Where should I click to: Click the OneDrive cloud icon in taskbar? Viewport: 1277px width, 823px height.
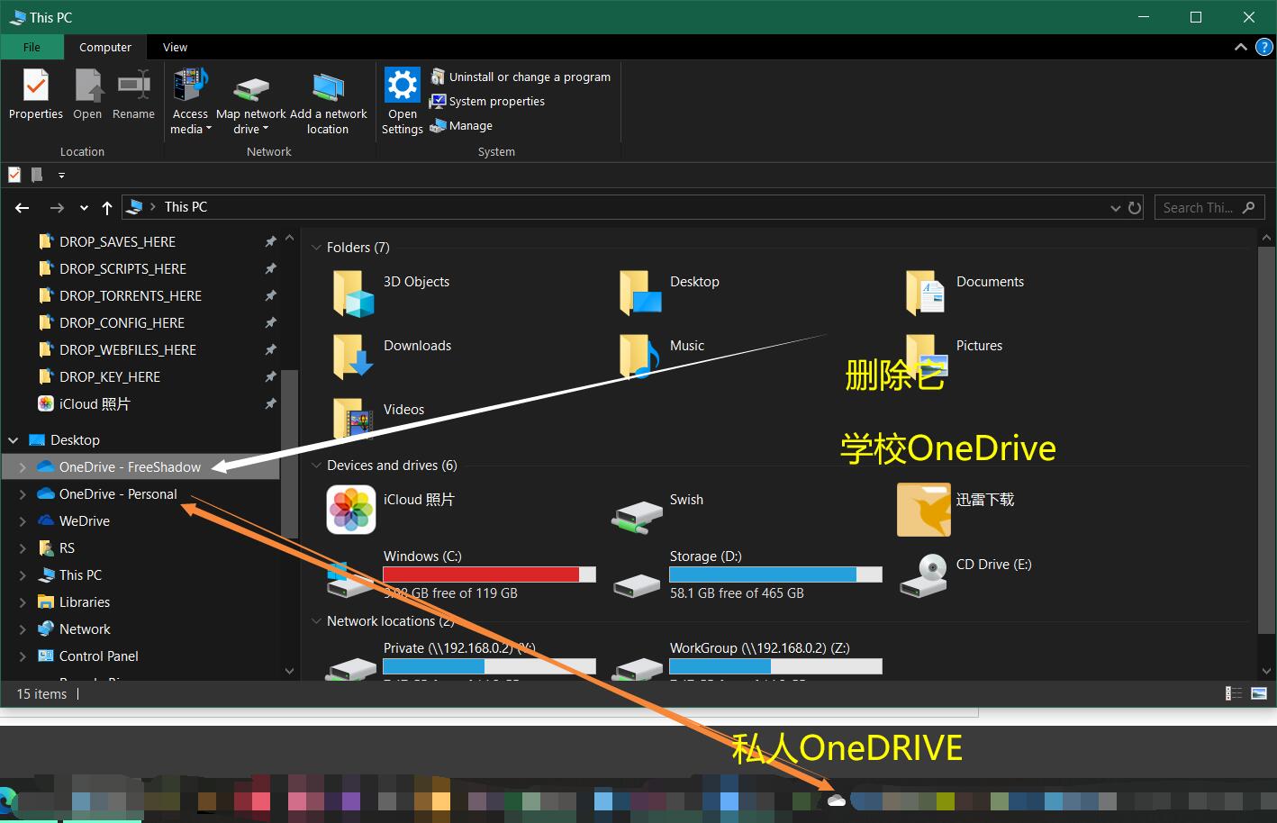[x=837, y=800]
